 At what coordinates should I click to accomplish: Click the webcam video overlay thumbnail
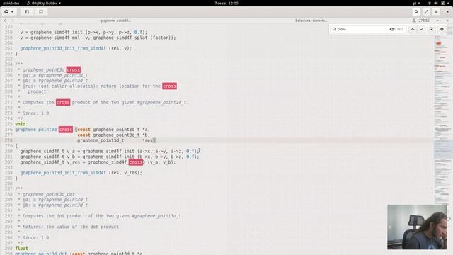point(417,227)
